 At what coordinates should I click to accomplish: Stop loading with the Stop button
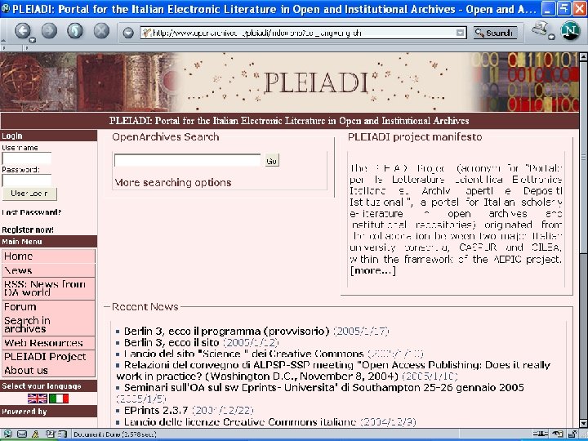coord(101,31)
